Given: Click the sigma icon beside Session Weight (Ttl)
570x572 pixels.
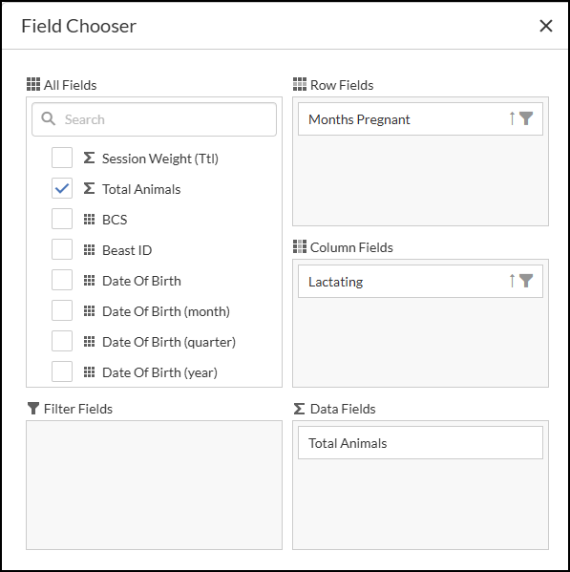Looking at the screenshot, I should tap(90, 158).
